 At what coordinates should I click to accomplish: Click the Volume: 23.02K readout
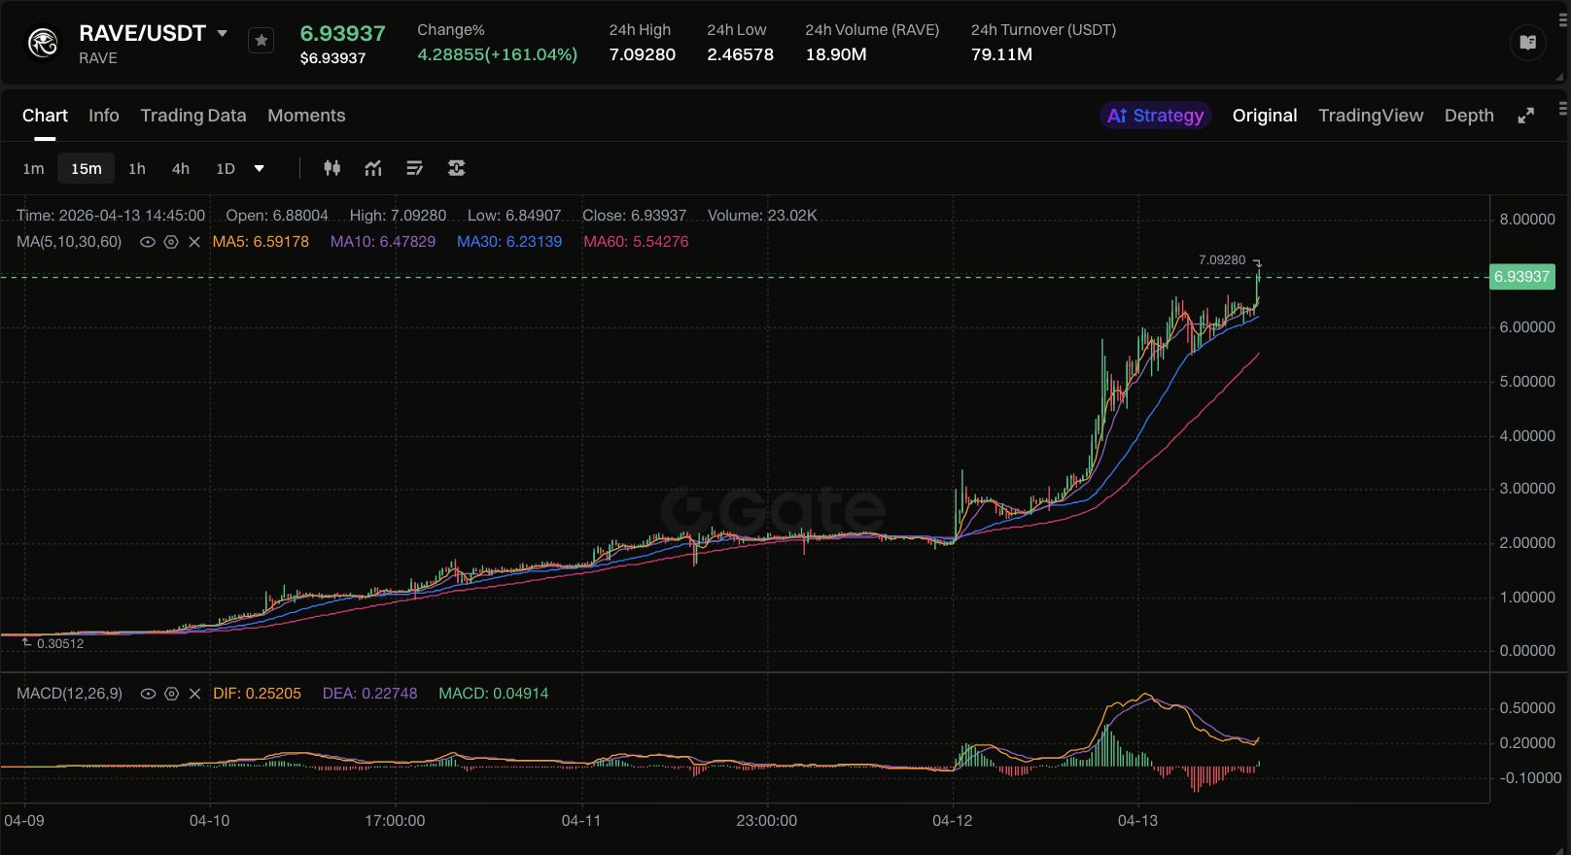(762, 216)
